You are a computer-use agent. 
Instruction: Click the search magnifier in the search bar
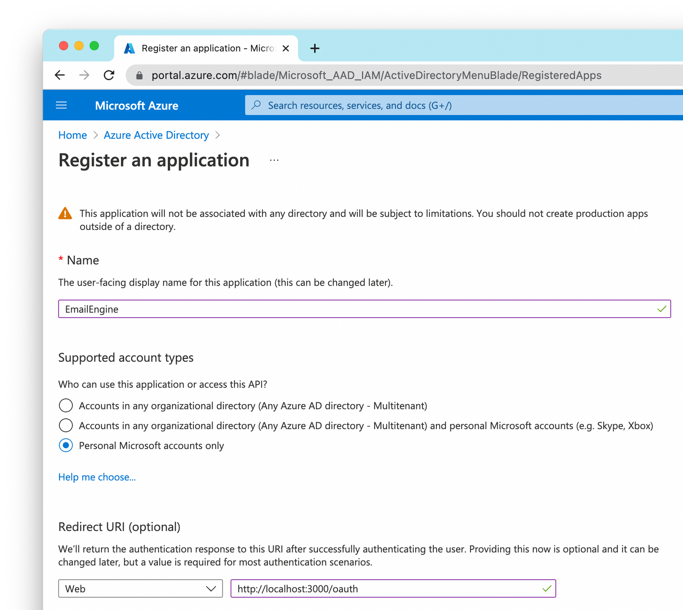pyautogui.click(x=256, y=105)
